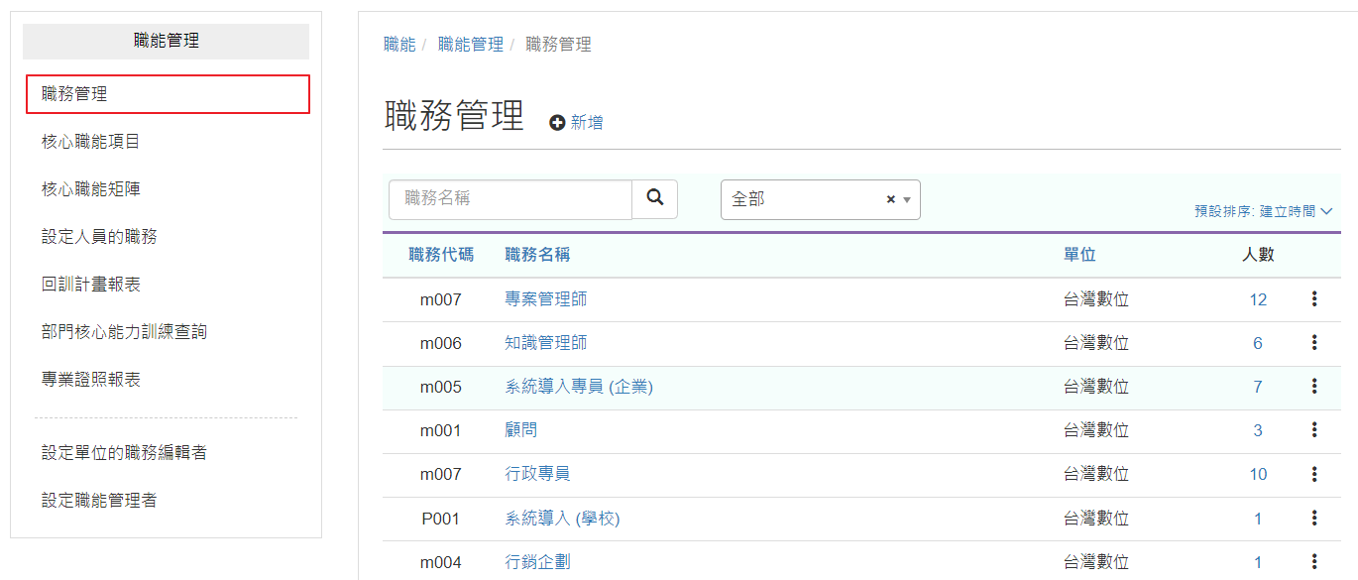Focus the 職務名稱 search input field
The width and height of the screenshot is (1358, 580).
(x=510, y=199)
